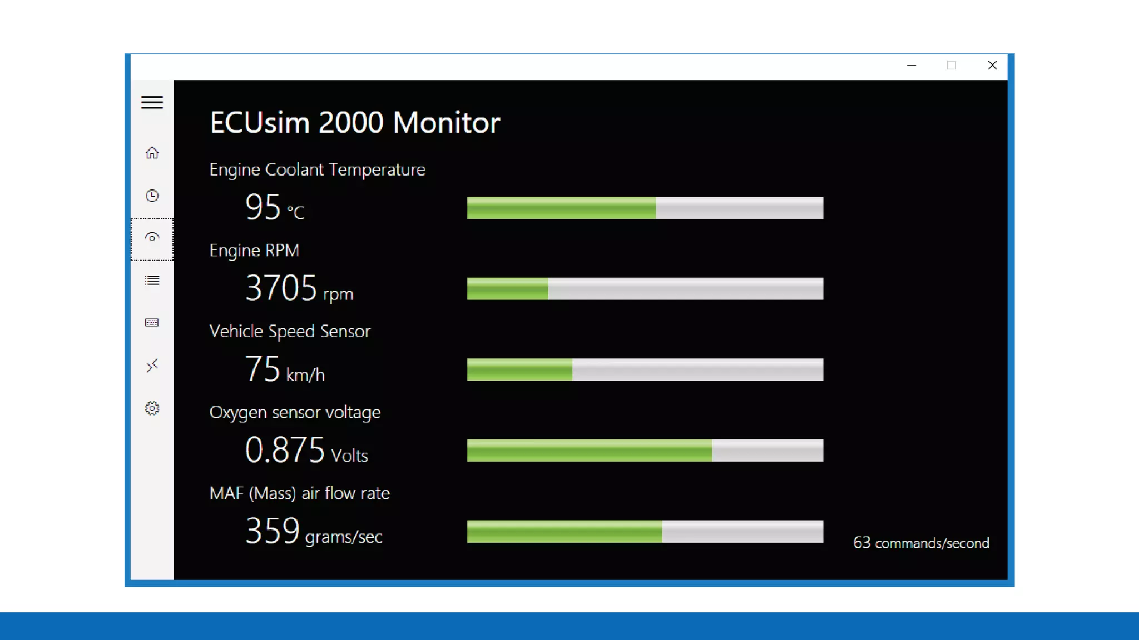Minimize the ECUsim Monitor window
Image resolution: width=1139 pixels, height=640 pixels.
pyautogui.click(x=911, y=66)
